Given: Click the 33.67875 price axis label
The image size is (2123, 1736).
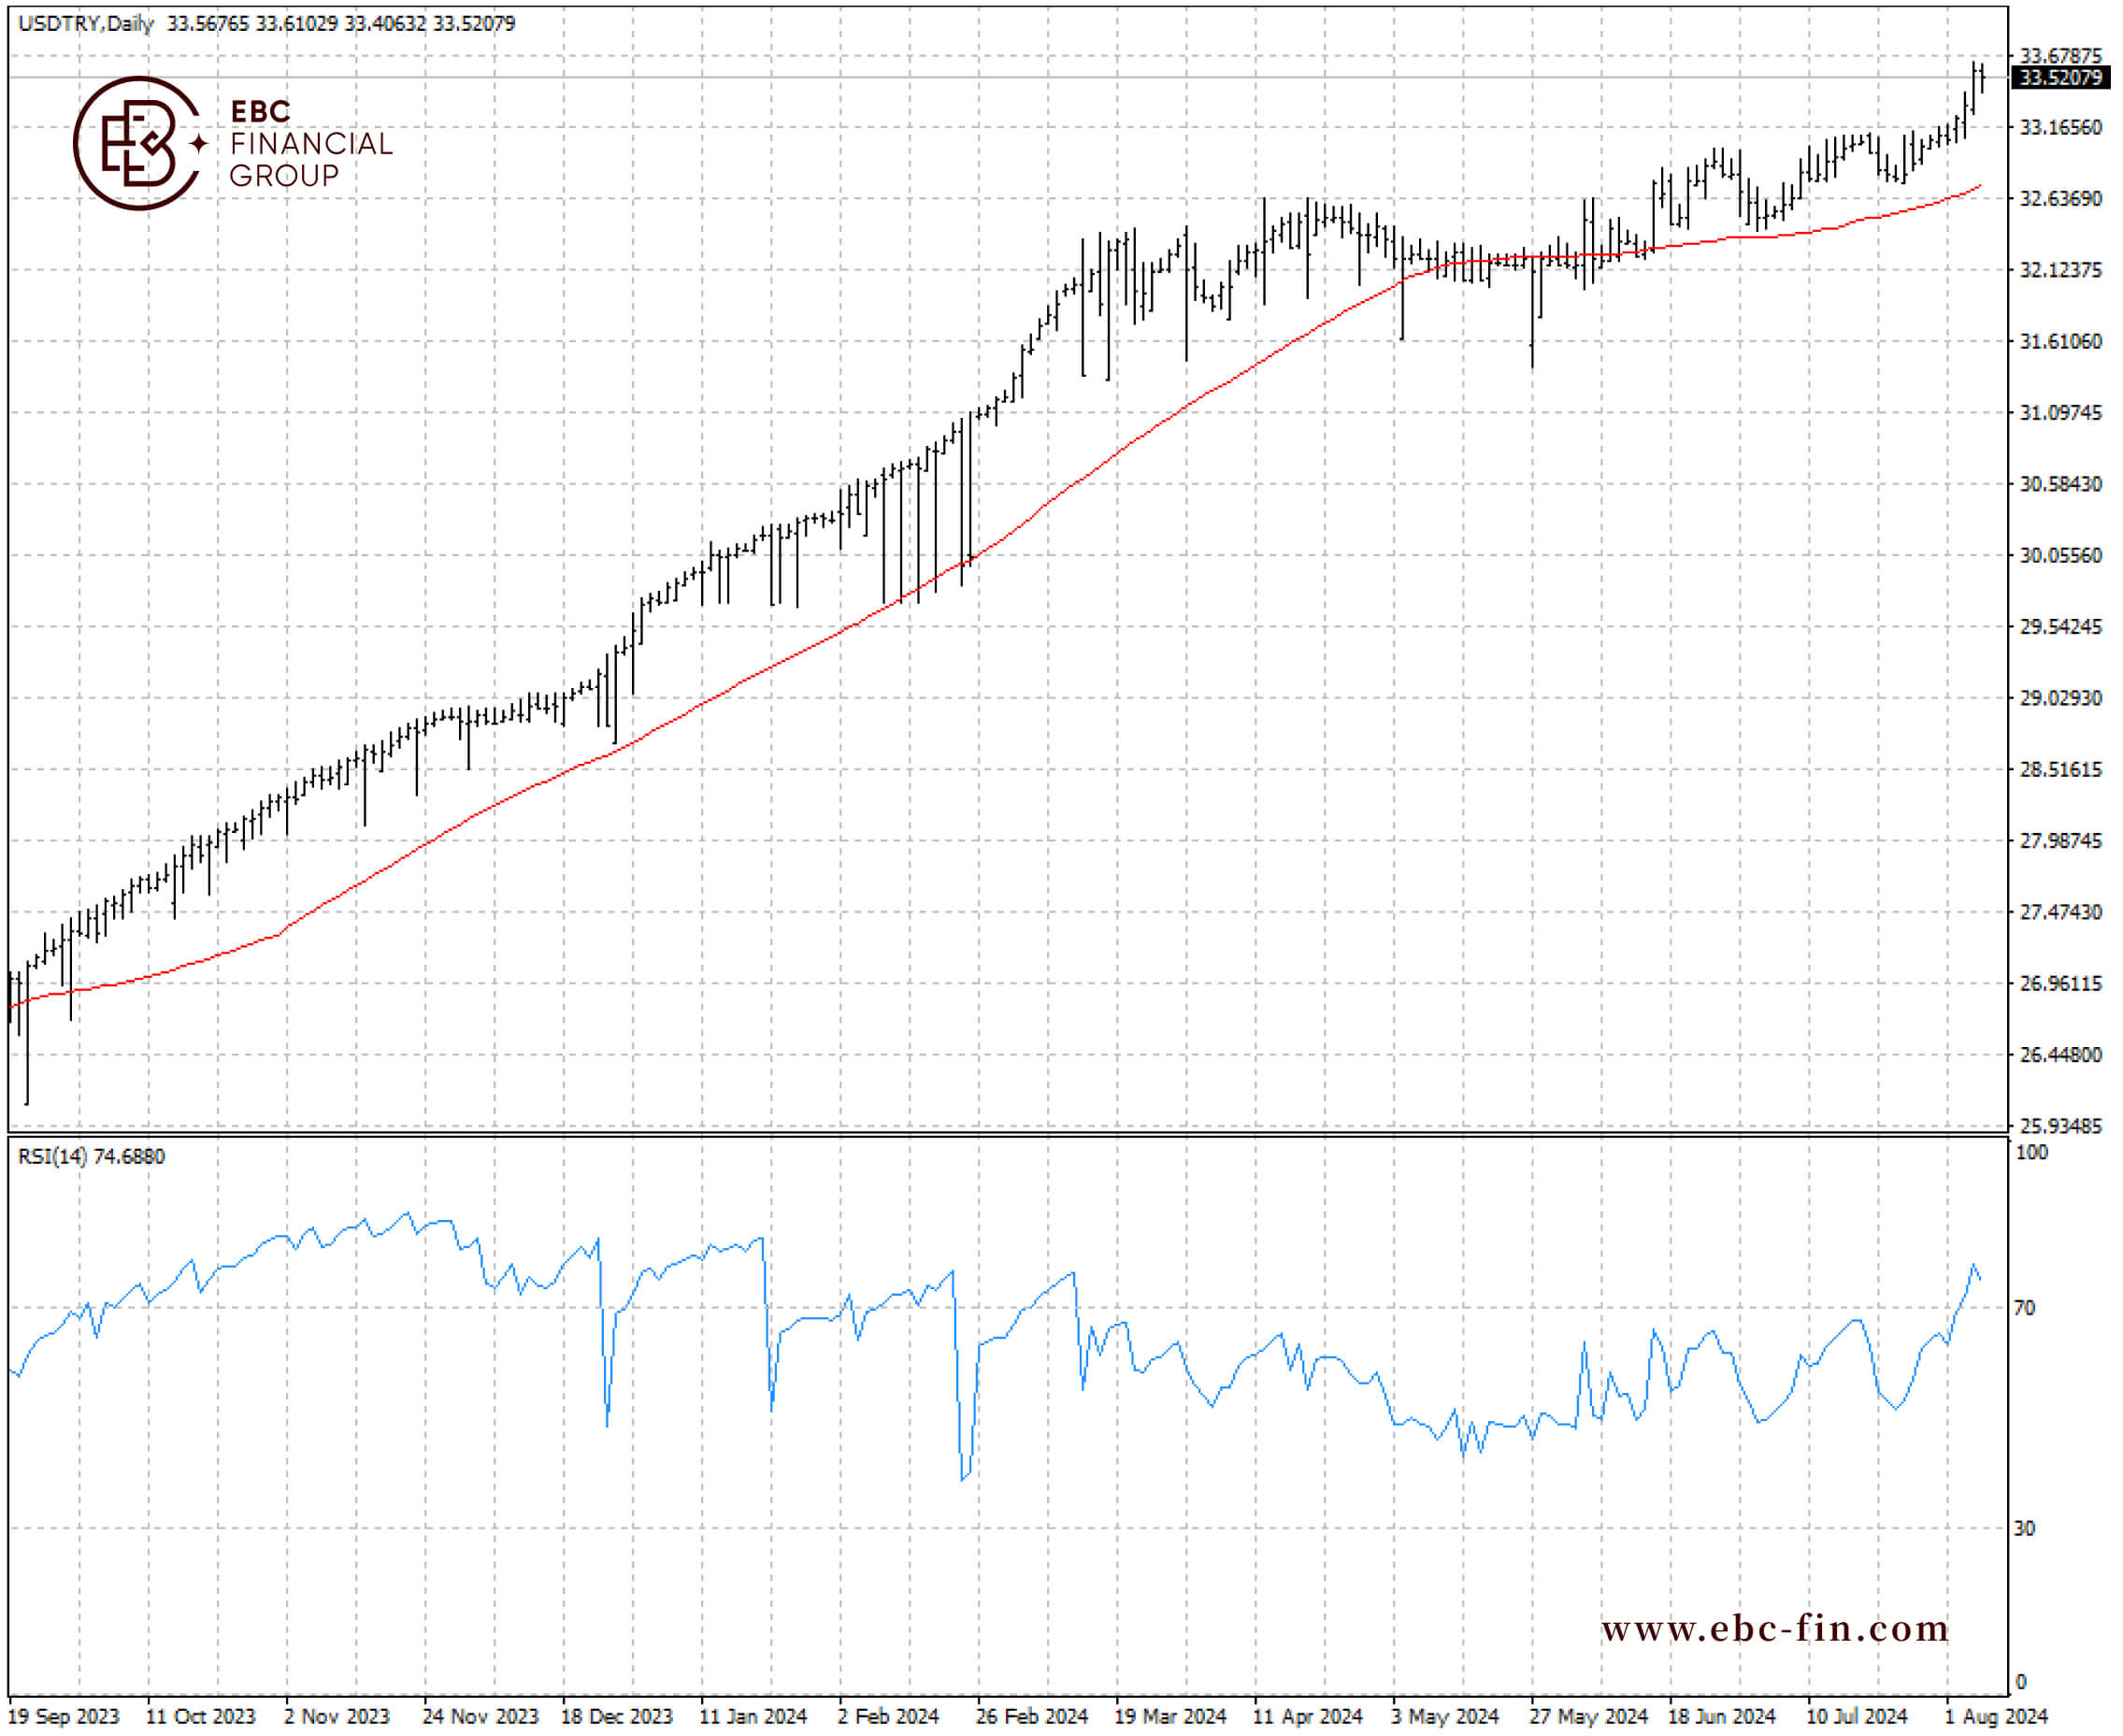Looking at the screenshot, I should [x=2060, y=55].
